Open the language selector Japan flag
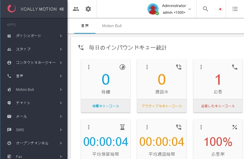This screenshot has width=244, height=159. pyautogui.click(x=220, y=9)
